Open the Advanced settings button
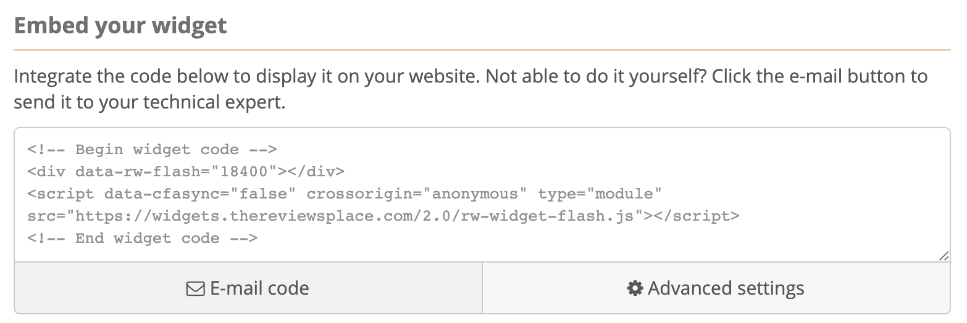This screenshot has width=967, height=323. point(716,288)
